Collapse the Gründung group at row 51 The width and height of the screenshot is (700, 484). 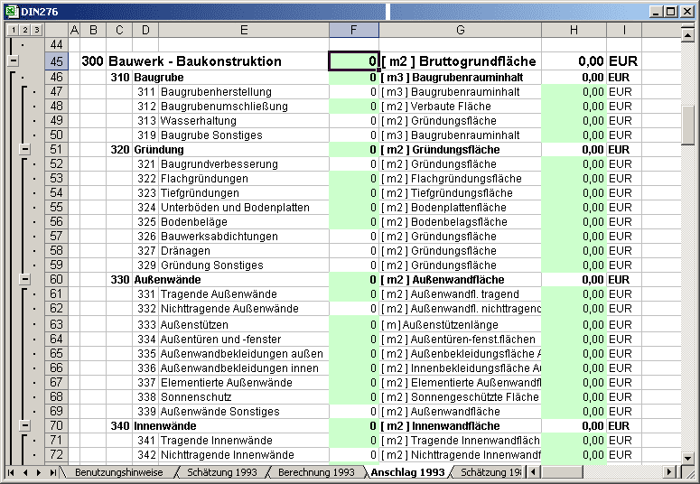[x=25, y=149]
